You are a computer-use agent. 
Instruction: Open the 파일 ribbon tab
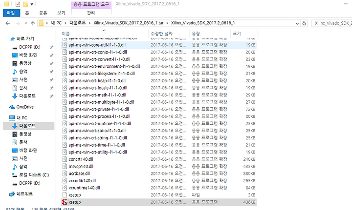[x=11, y=13]
